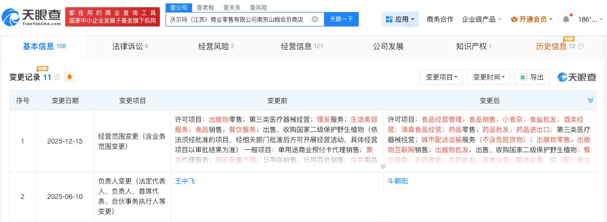
Task: Switch to the 经营信息 tab
Action: (x=302, y=47)
